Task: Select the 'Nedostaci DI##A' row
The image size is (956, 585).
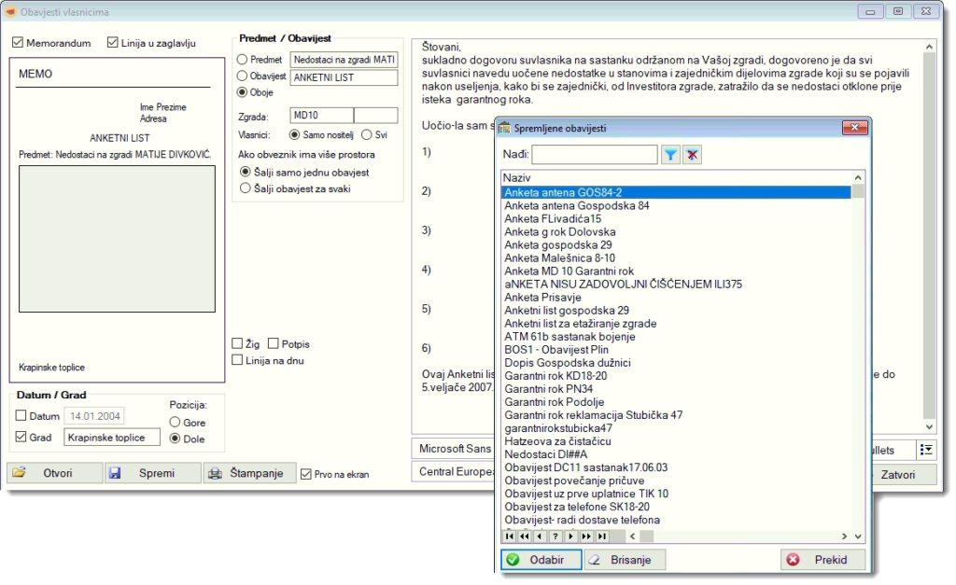Action: [676, 454]
